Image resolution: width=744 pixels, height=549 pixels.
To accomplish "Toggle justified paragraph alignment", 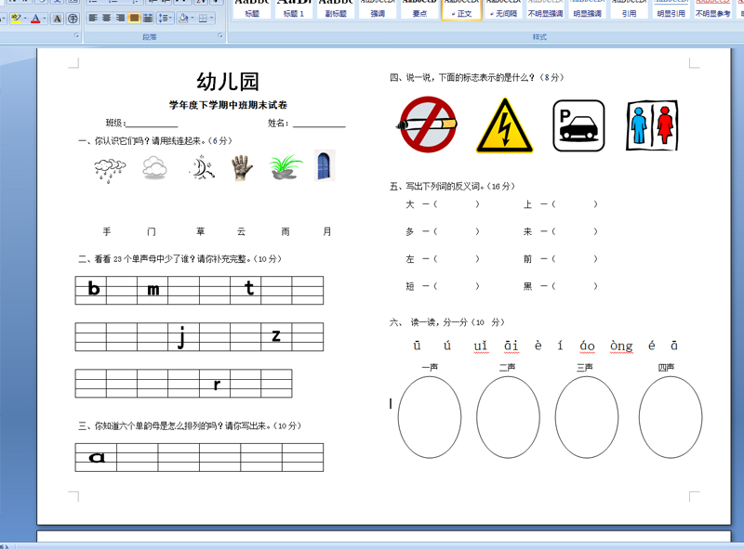I will pyautogui.click(x=134, y=18).
